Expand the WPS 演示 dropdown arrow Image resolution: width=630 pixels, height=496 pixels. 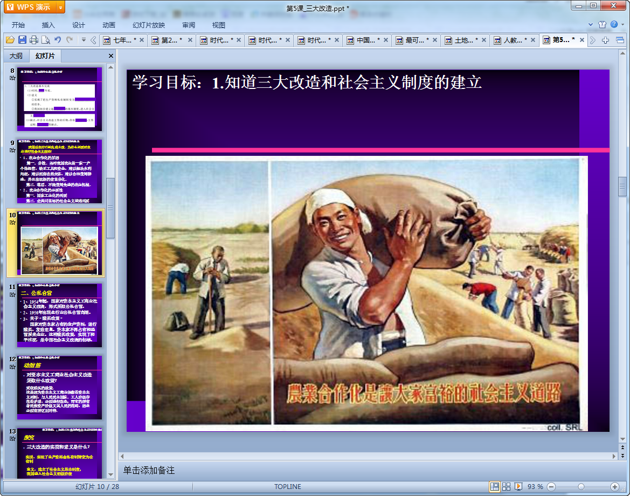[61, 7]
